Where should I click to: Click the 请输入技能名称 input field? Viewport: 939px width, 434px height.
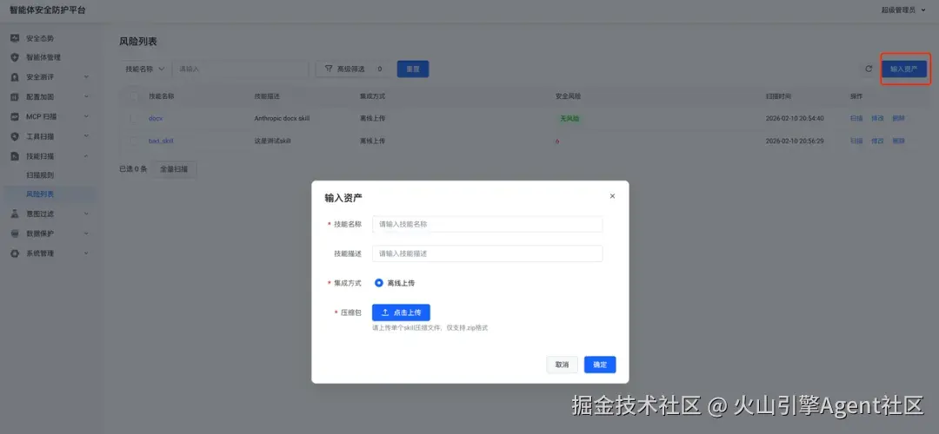click(488, 224)
